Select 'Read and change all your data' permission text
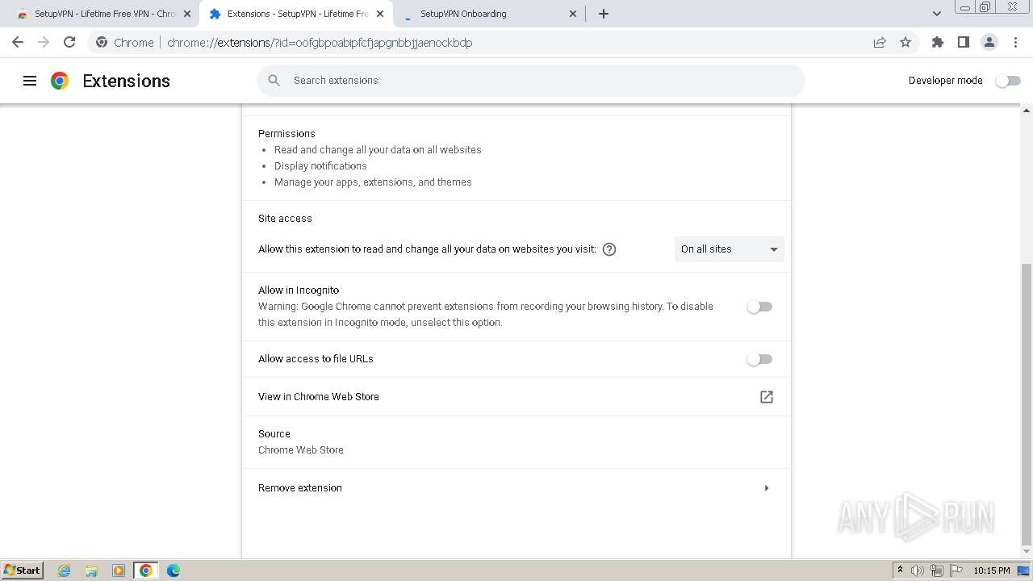1033x581 pixels. tap(378, 150)
